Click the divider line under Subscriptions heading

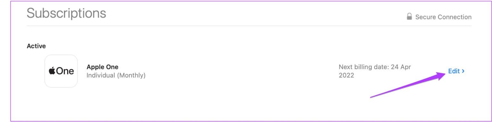click(x=249, y=26)
